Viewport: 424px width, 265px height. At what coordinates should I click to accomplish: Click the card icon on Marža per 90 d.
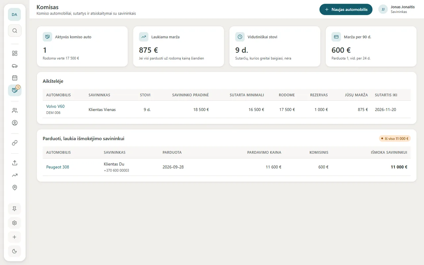point(336,37)
